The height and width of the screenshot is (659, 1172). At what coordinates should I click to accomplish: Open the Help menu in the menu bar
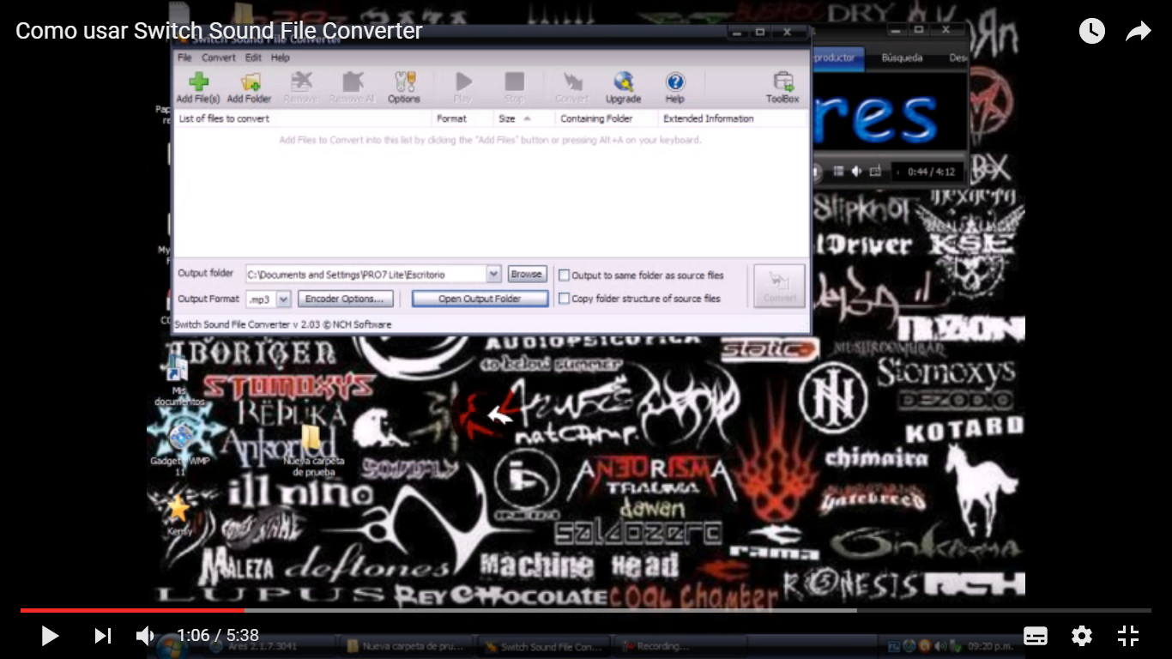[281, 57]
